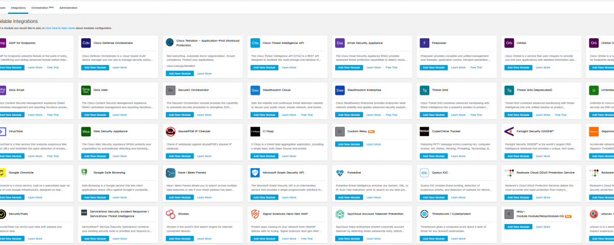
Task: Click the Signal Sciences Next-Gen WAF icon
Action: [255, 214]
